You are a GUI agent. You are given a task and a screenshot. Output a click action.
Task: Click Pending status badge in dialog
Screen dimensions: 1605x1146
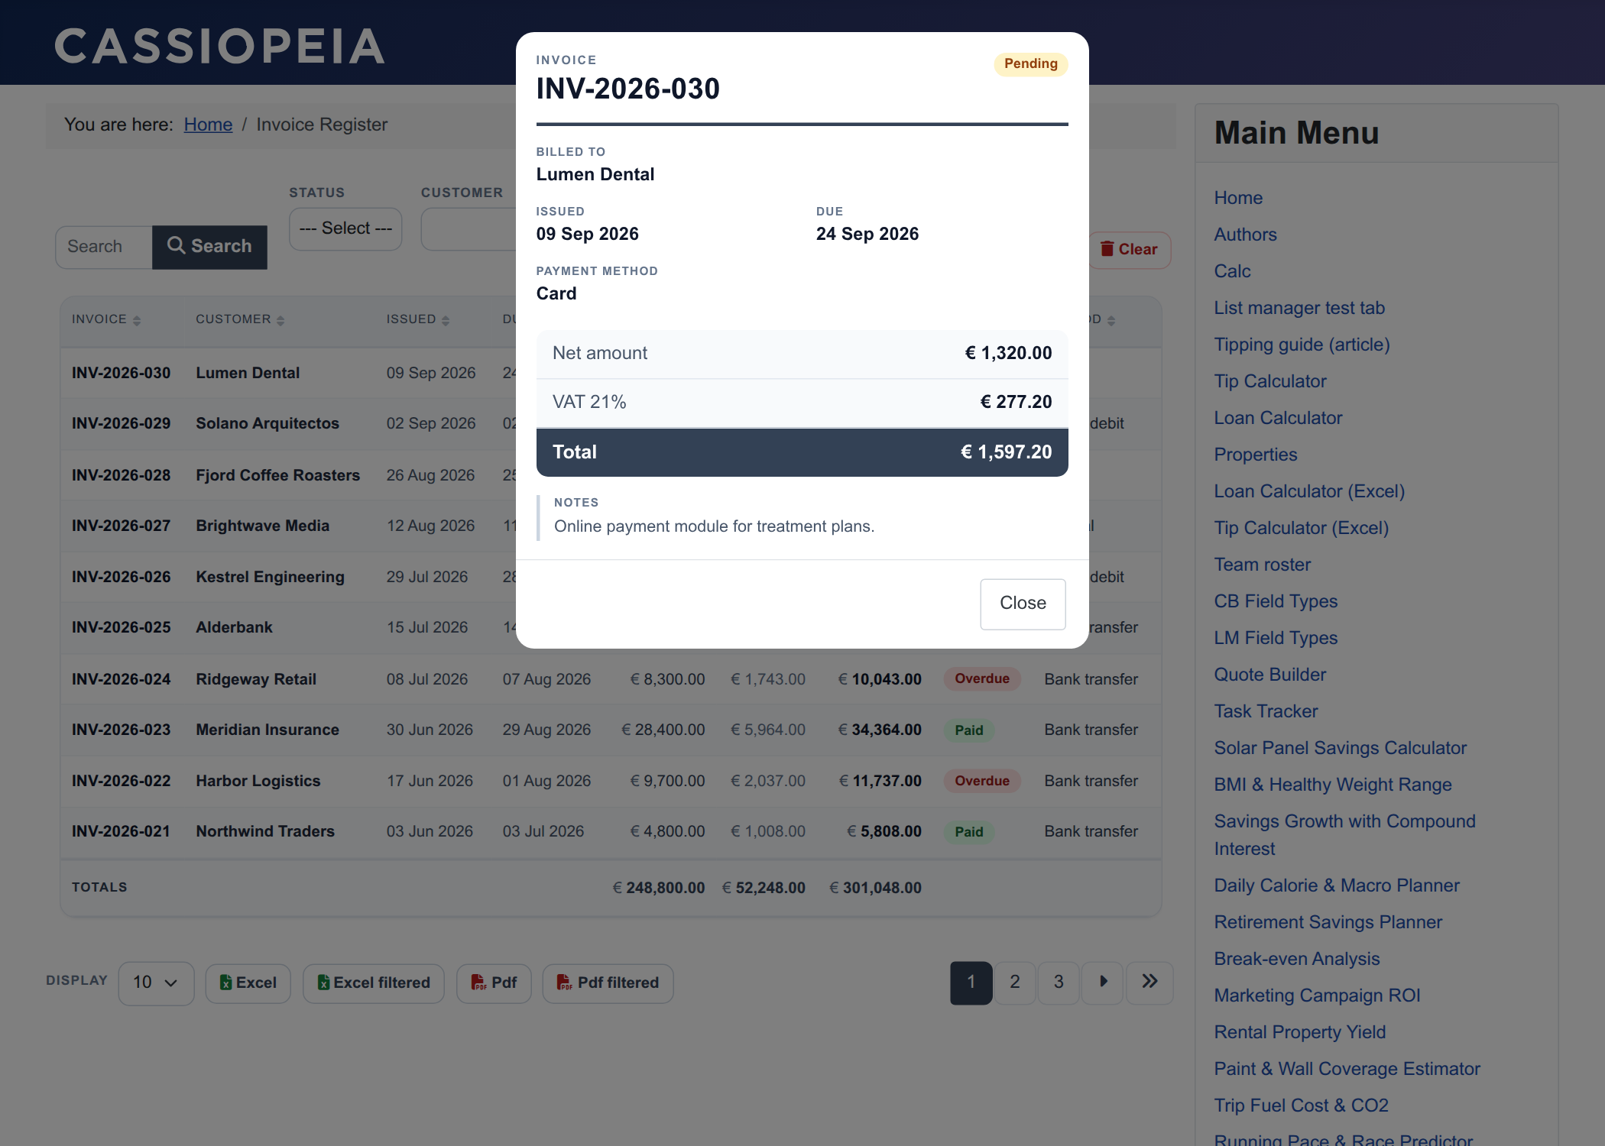[x=1030, y=64]
